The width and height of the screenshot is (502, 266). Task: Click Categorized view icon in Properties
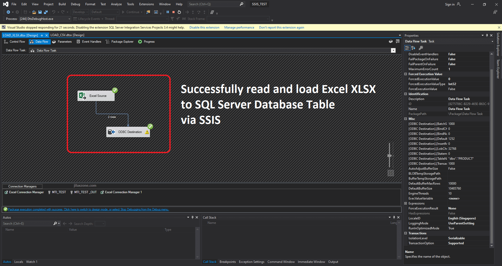(x=407, y=48)
